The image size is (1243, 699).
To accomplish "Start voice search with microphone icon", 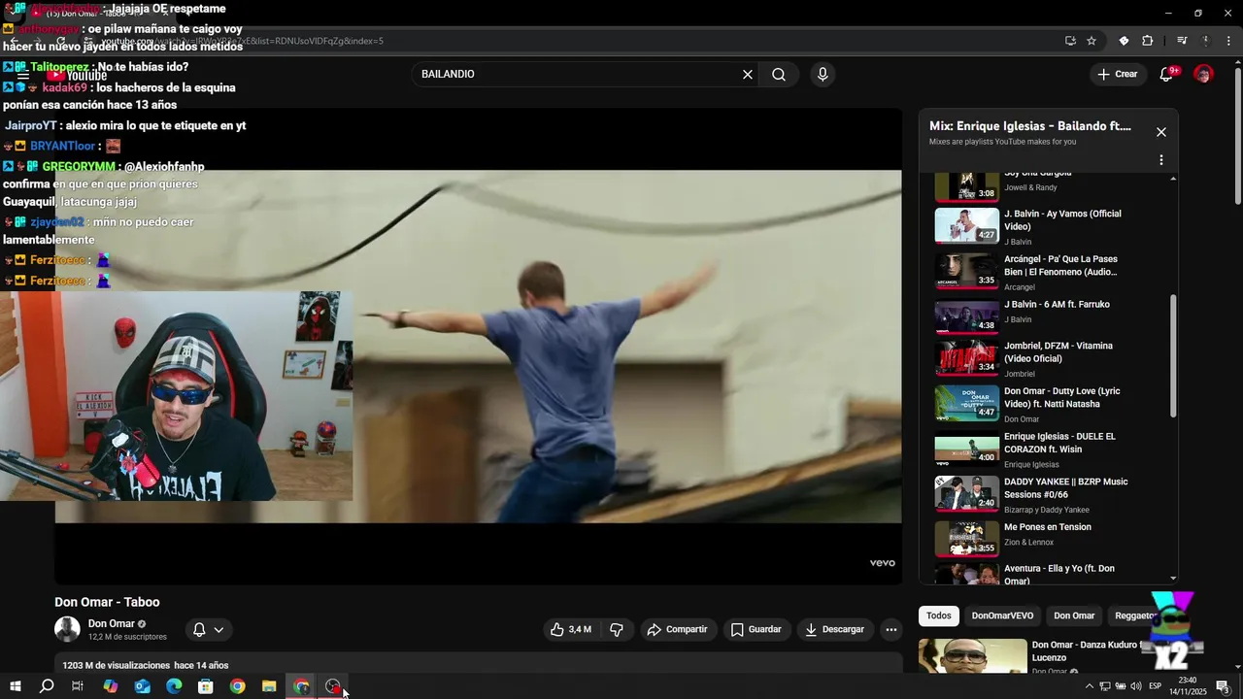I will 823,75.
